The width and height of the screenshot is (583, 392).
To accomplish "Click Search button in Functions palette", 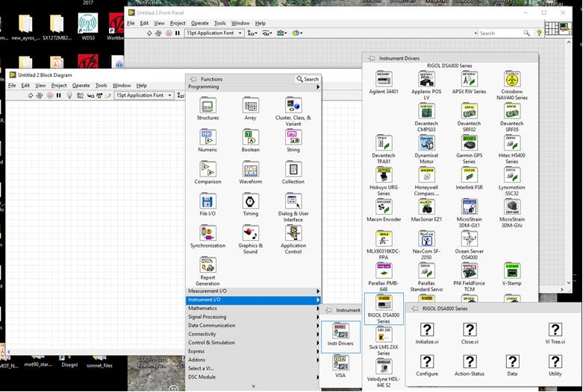I will 308,79.
